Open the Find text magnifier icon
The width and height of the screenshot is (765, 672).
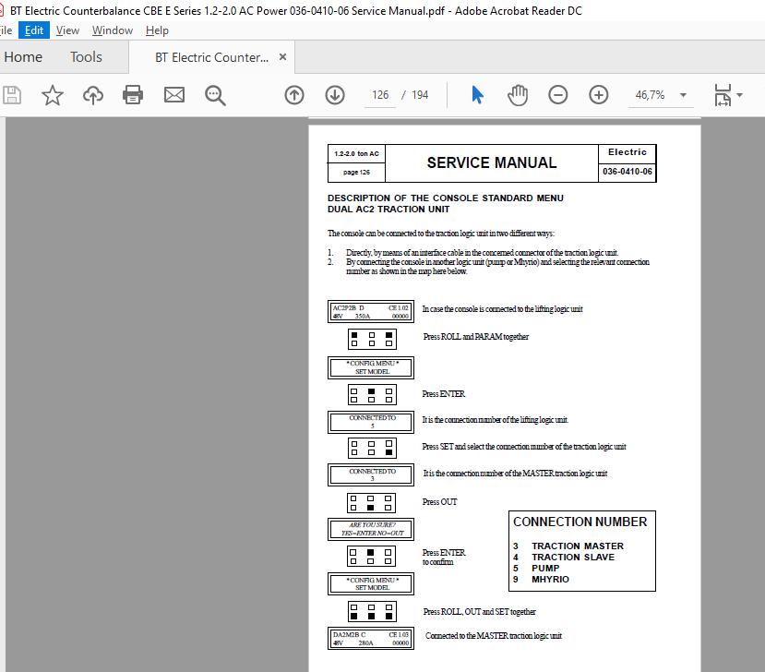click(215, 95)
